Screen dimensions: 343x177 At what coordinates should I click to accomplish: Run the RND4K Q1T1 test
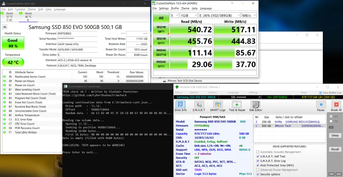161,64
